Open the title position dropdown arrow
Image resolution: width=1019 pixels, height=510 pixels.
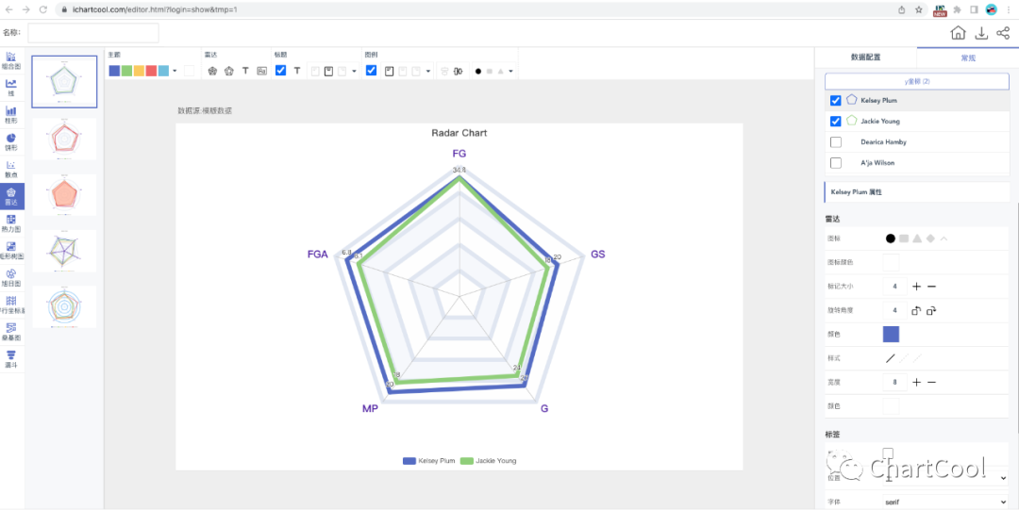click(354, 71)
